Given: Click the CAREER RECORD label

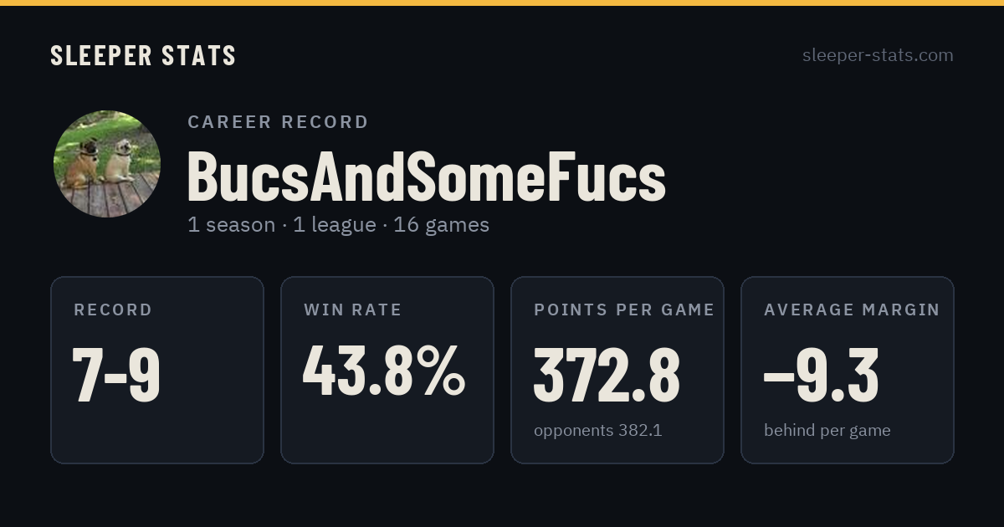Looking at the screenshot, I should point(278,122).
